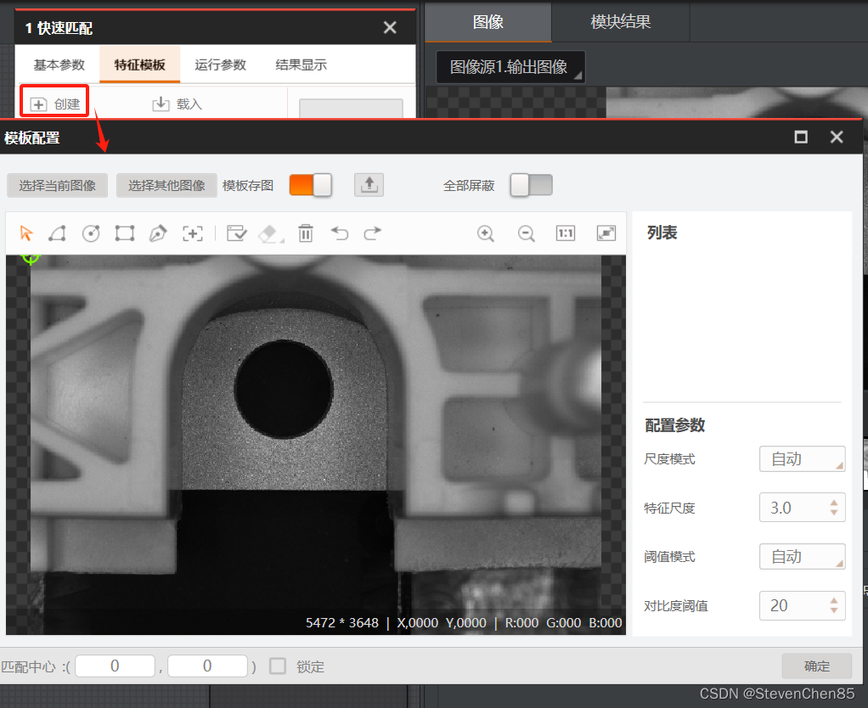Click the 确定 confirm button
The width and height of the screenshot is (868, 708).
tap(816, 666)
